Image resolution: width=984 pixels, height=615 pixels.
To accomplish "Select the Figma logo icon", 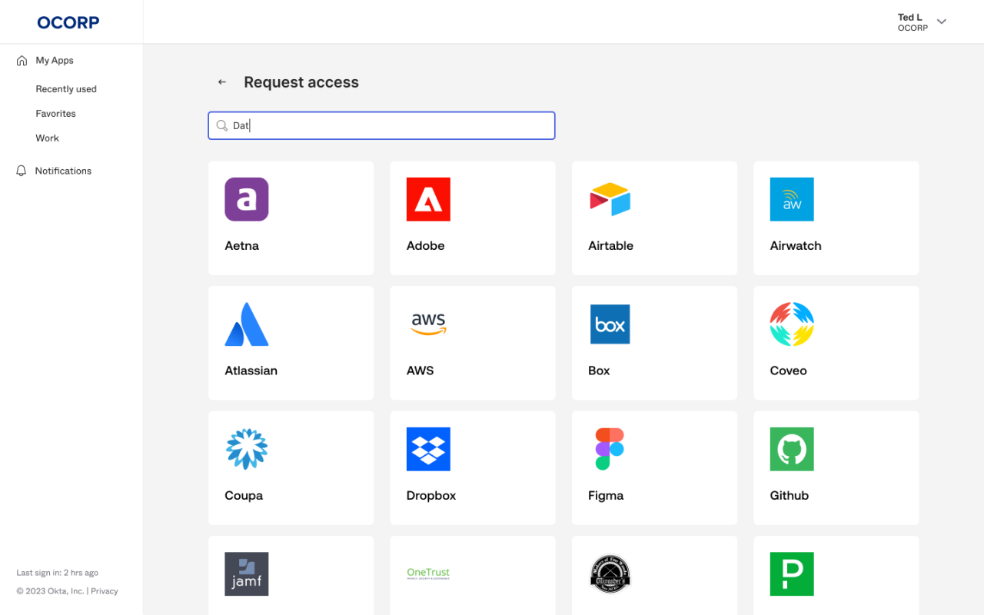I will point(610,449).
